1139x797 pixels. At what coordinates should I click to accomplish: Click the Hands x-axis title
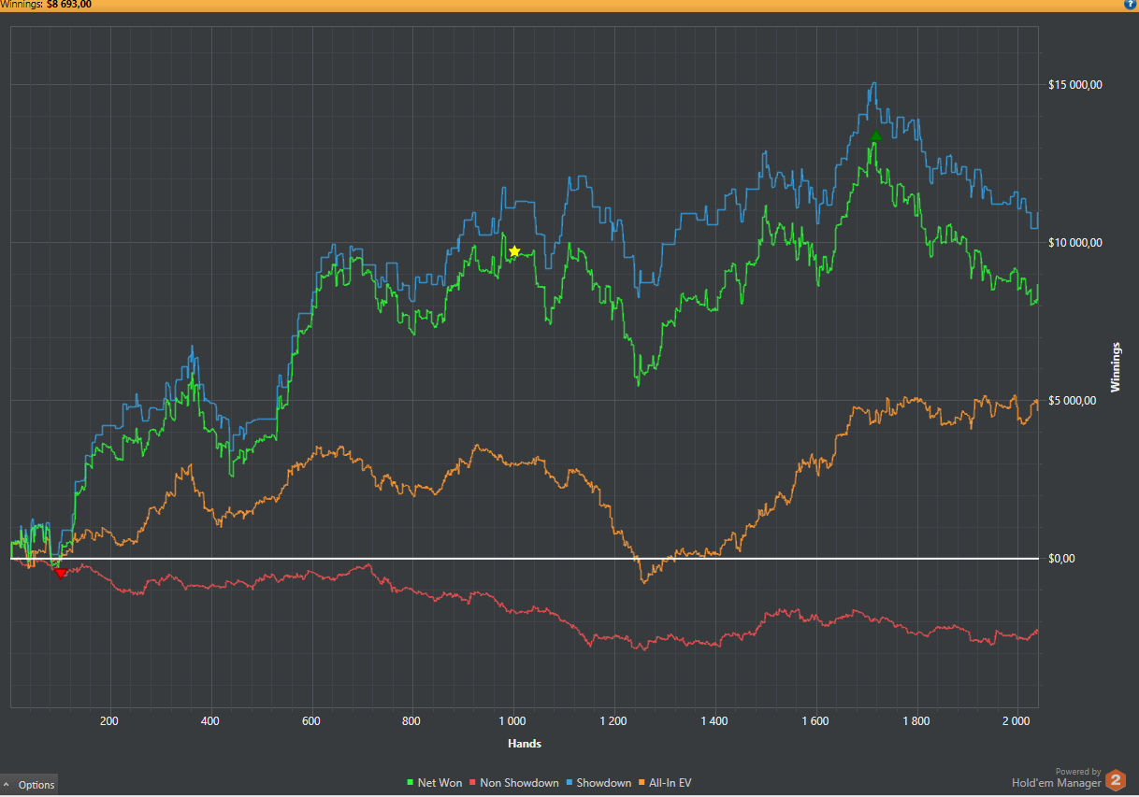524,744
